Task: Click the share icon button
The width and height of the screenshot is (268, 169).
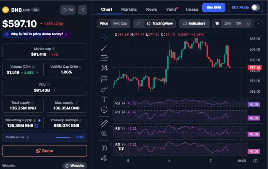Action: [82, 10]
